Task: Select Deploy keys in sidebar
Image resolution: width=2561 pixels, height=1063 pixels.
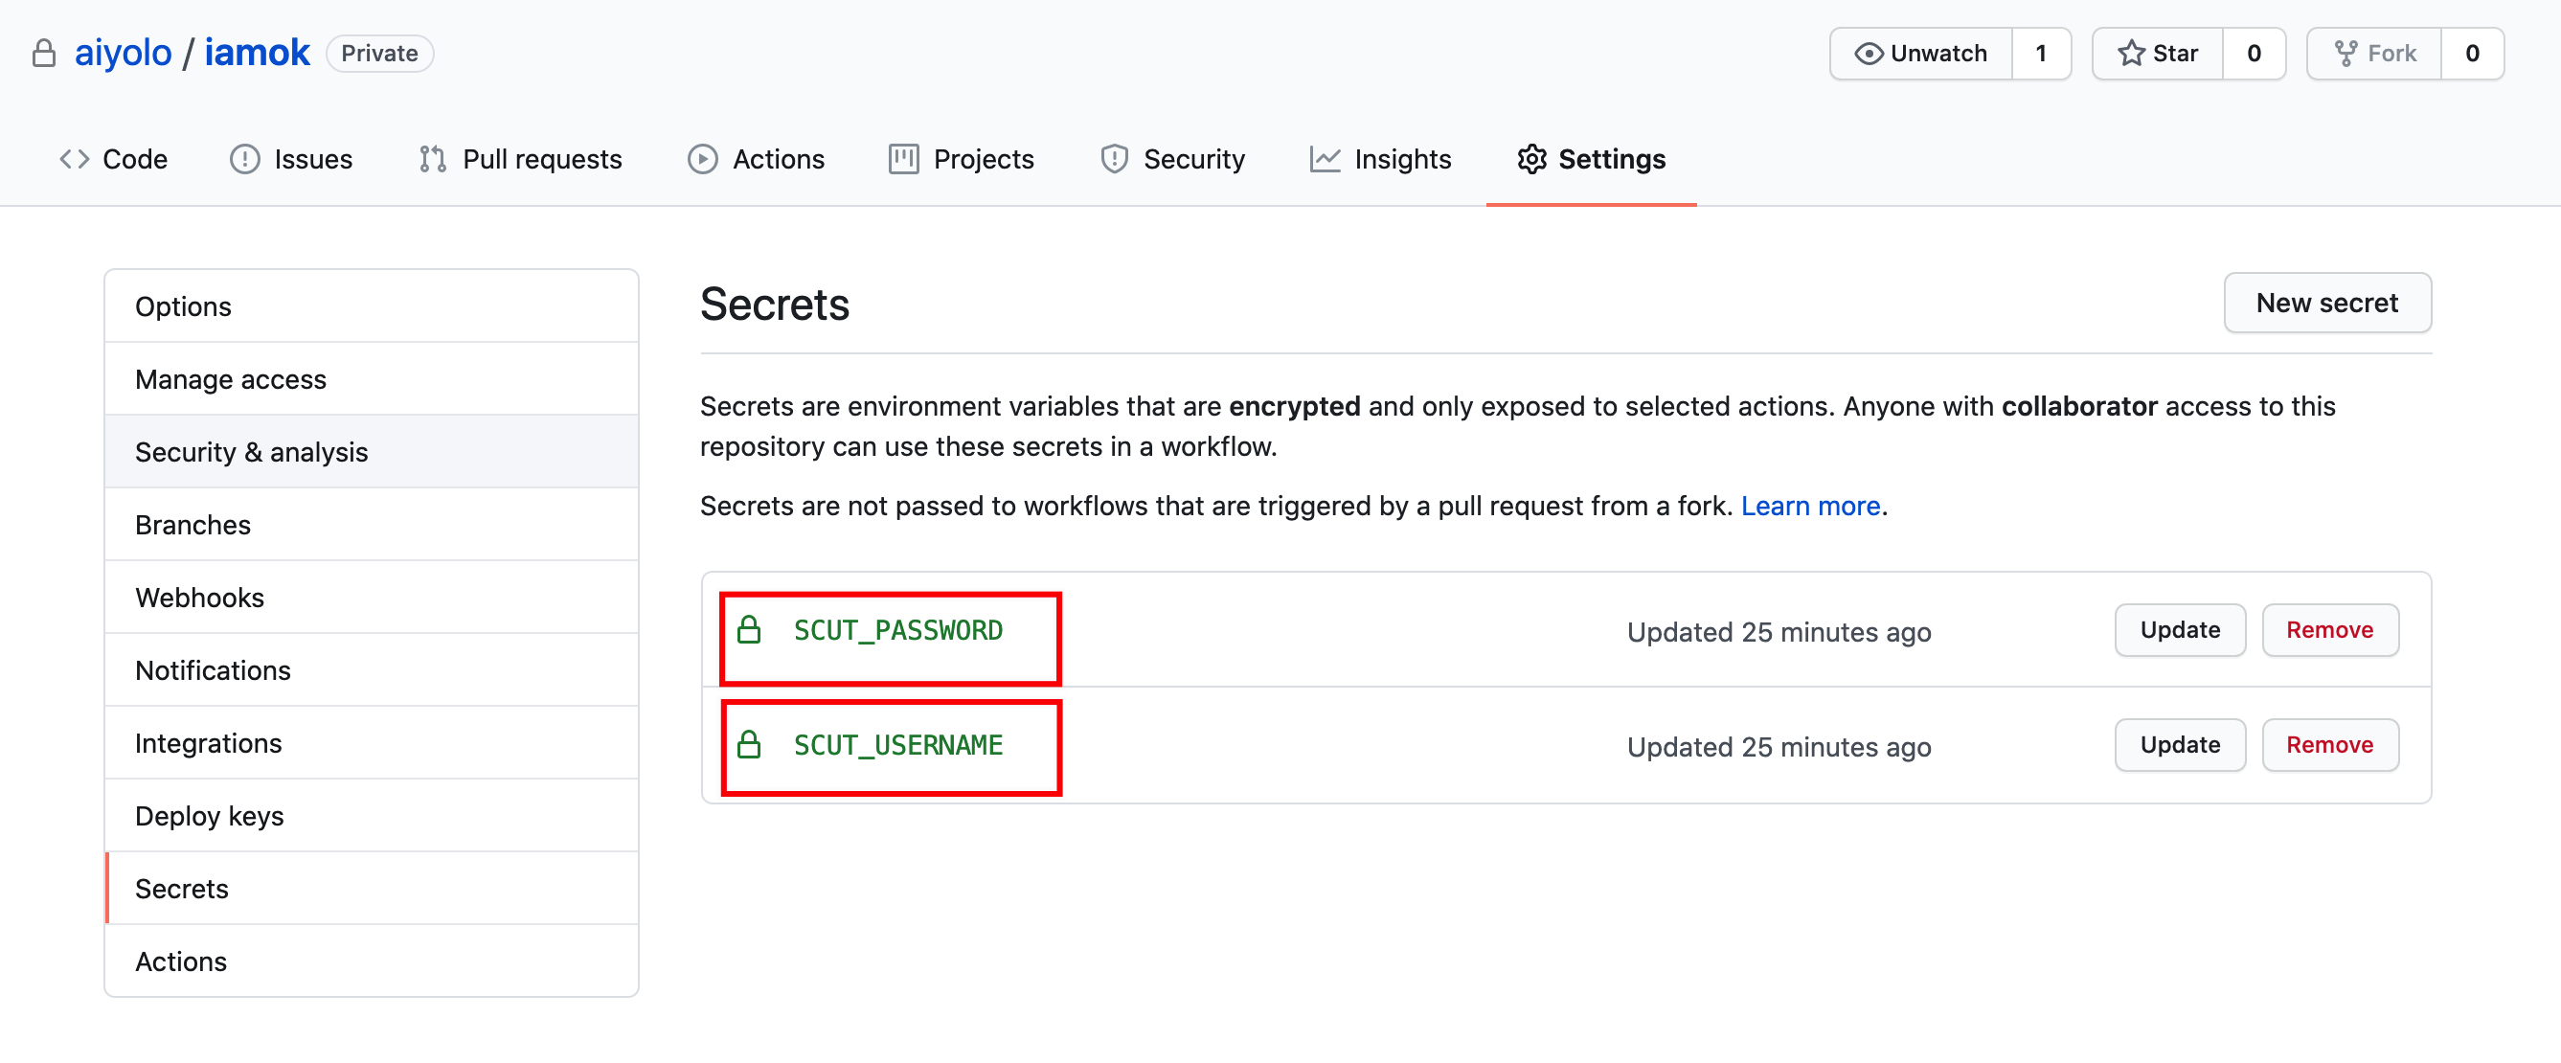Action: (x=209, y=815)
